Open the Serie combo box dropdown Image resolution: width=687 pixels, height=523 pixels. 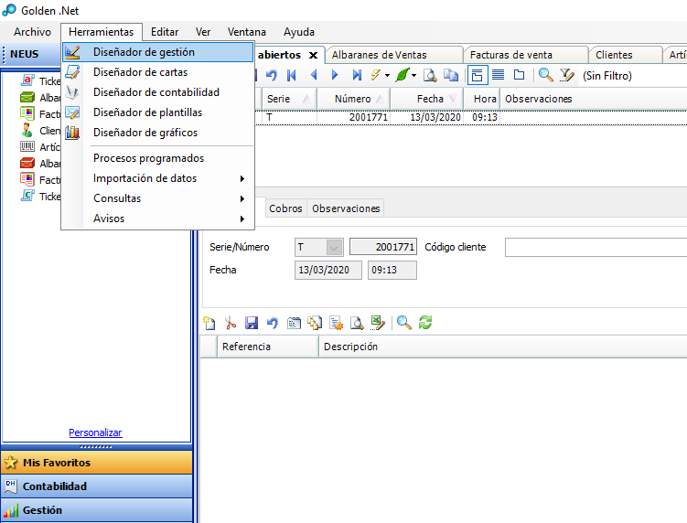[x=334, y=247]
